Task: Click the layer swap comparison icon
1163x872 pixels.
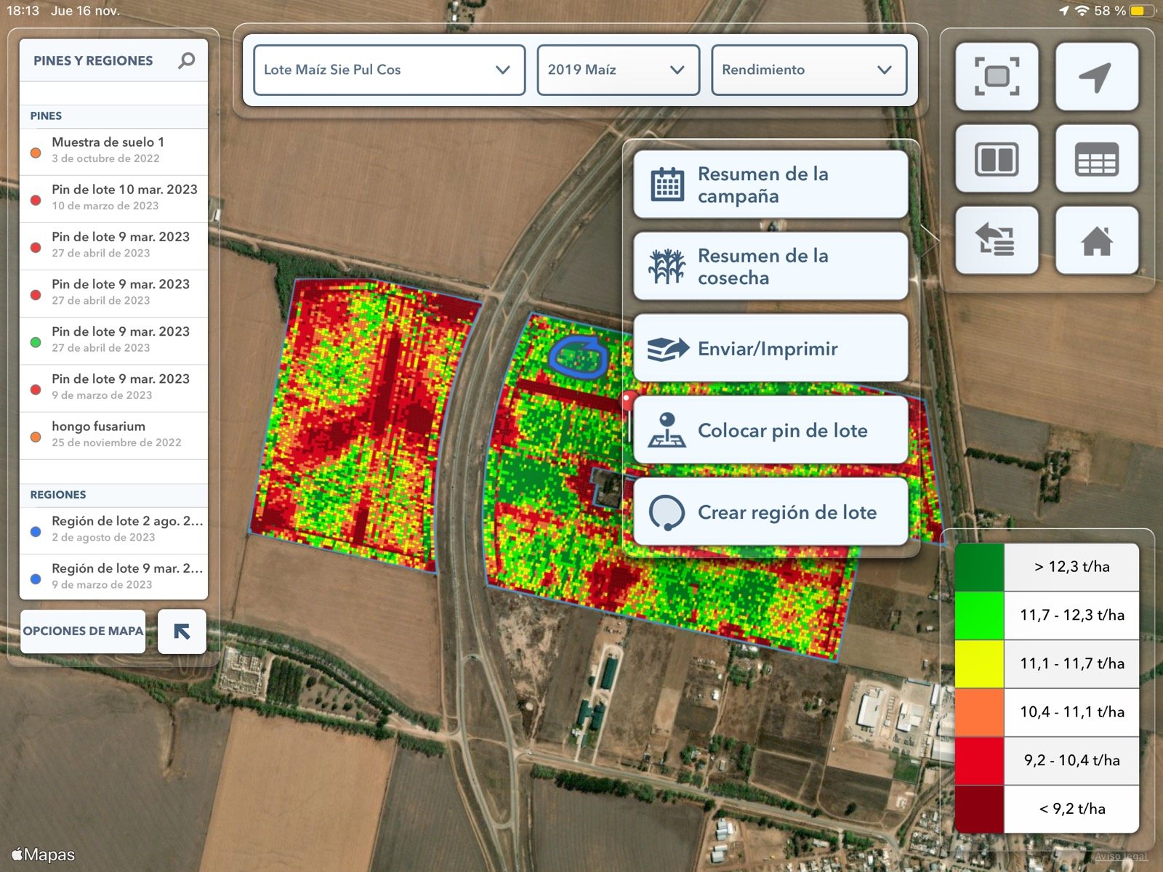Action: pyautogui.click(x=997, y=240)
